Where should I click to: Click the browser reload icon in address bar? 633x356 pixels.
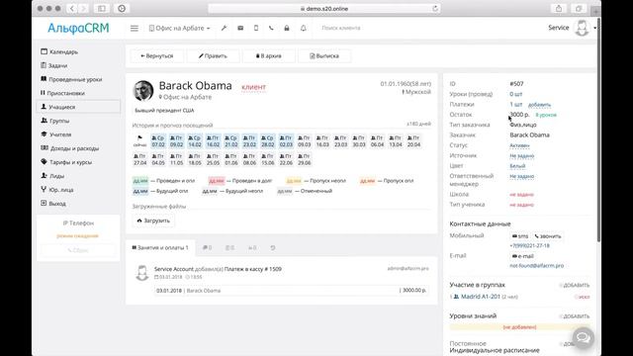pos(435,9)
